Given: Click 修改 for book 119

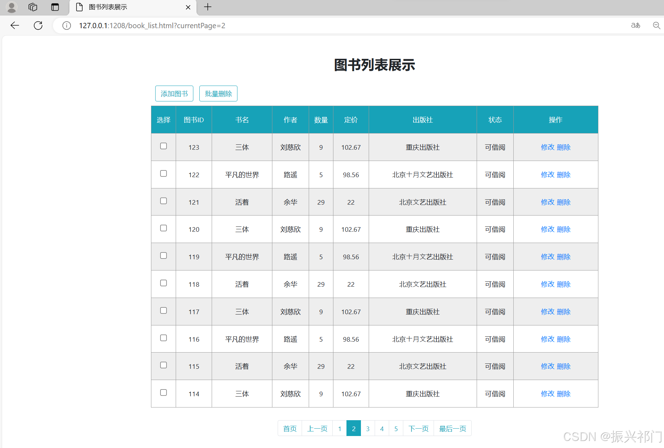Looking at the screenshot, I should click(x=548, y=257).
